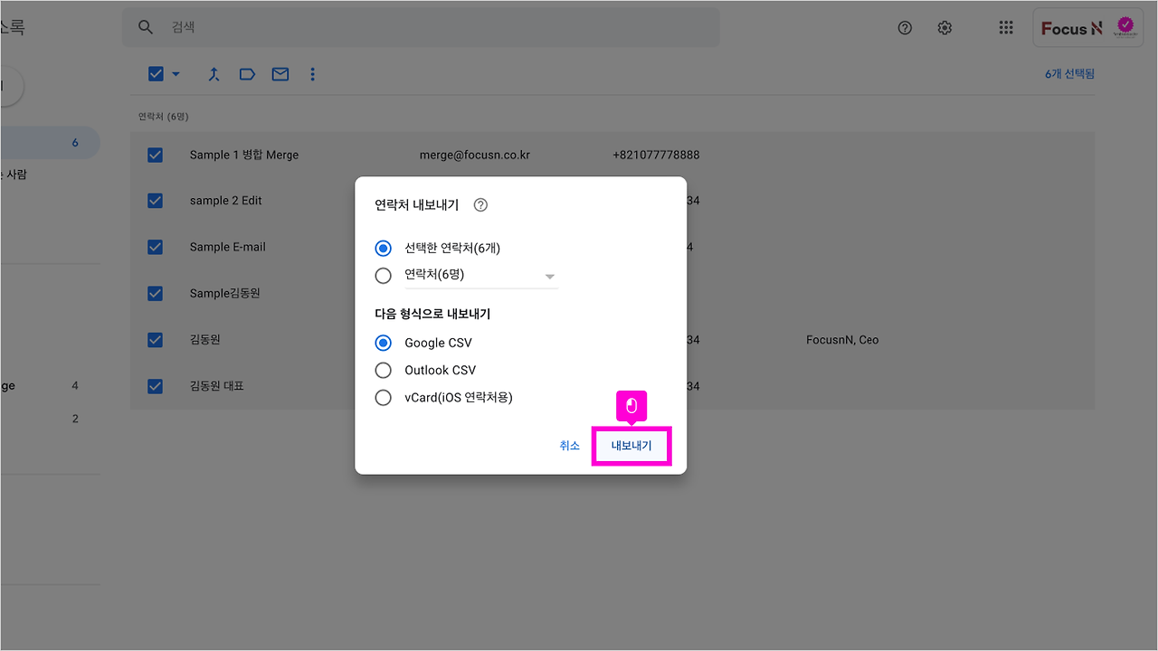This screenshot has width=1158, height=651.
Task: Click the 내보내기 export button
Action: (x=631, y=445)
